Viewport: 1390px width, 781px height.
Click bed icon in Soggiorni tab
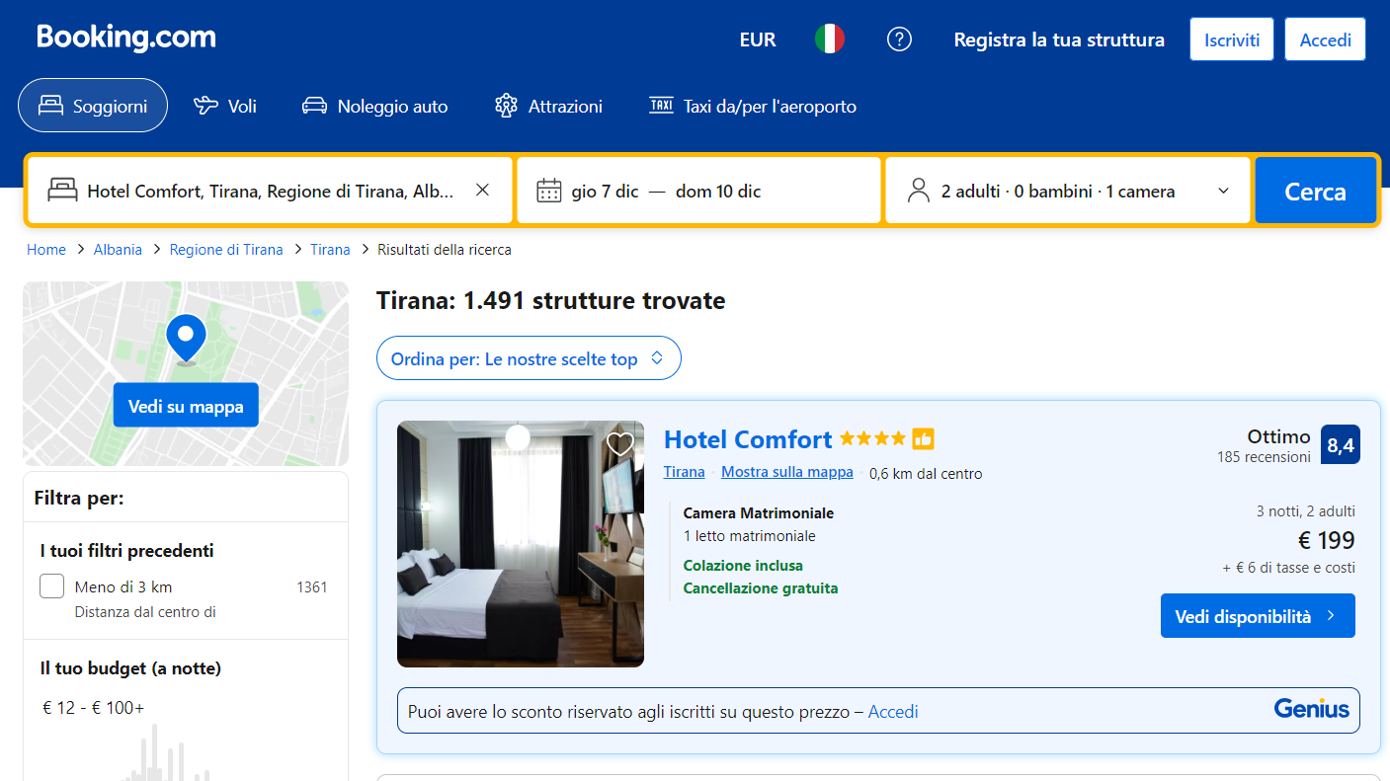pyautogui.click(x=51, y=106)
